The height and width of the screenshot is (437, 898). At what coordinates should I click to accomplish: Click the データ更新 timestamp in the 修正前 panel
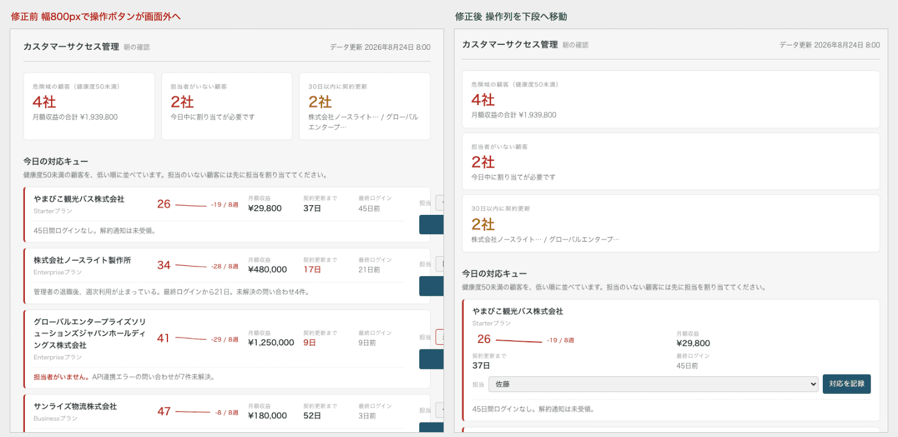click(x=380, y=47)
